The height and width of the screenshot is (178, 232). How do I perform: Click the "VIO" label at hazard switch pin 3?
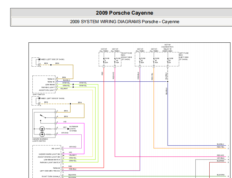(65, 122)
